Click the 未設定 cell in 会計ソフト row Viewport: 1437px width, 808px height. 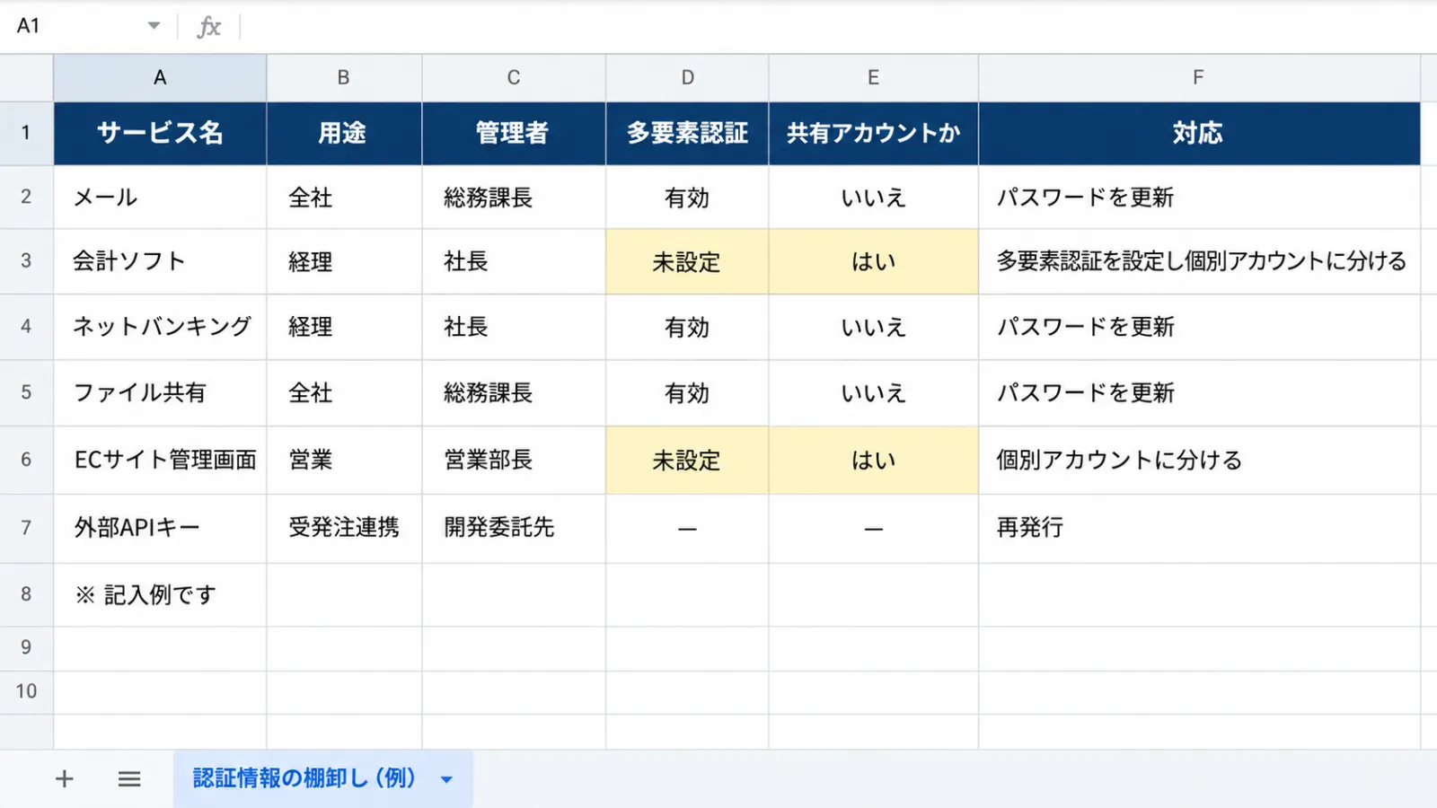pyautogui.click(x=687, y=261)
